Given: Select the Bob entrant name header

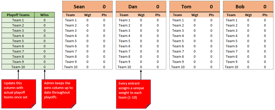Looking at the screenshot, I should (240, 7).
